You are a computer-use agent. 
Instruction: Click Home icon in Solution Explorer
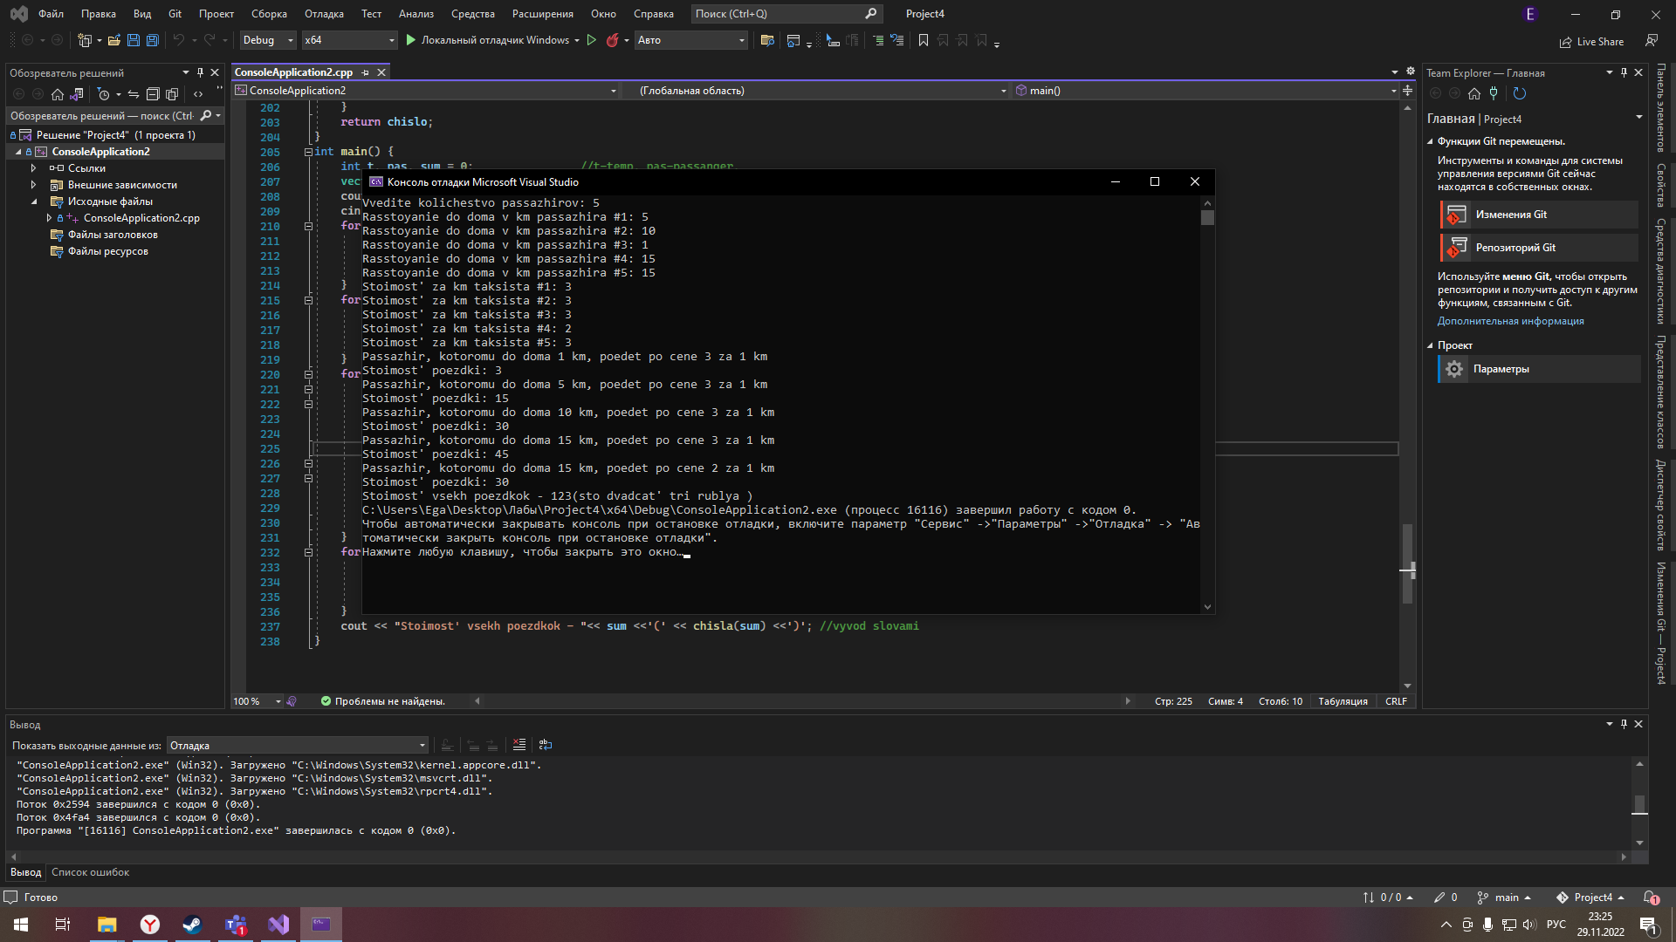[58, 94]
